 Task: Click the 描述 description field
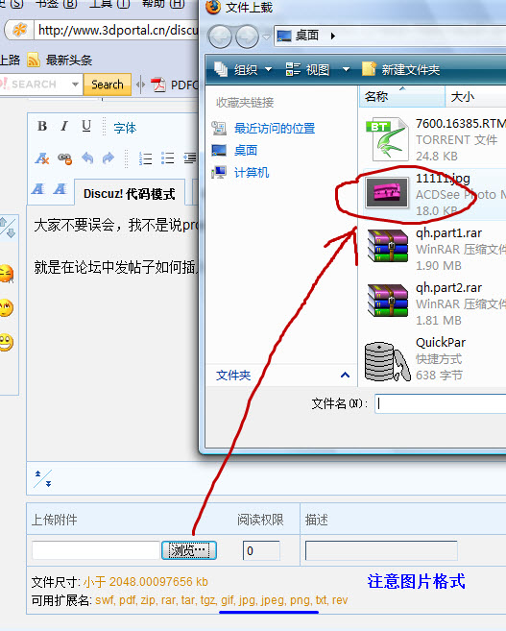381,550
